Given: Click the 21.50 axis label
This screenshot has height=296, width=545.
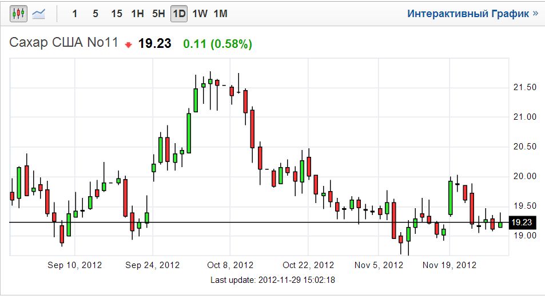Looking at the screenshot, I should point(525,87).
